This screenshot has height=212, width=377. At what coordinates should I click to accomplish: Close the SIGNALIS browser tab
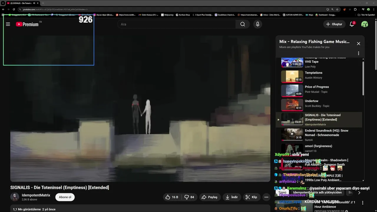pos(38,3)
